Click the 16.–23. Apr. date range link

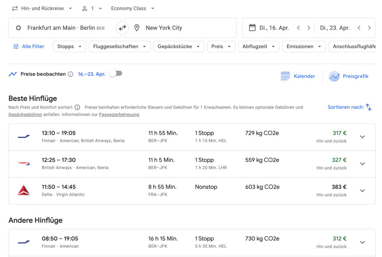tap(92, 74)
